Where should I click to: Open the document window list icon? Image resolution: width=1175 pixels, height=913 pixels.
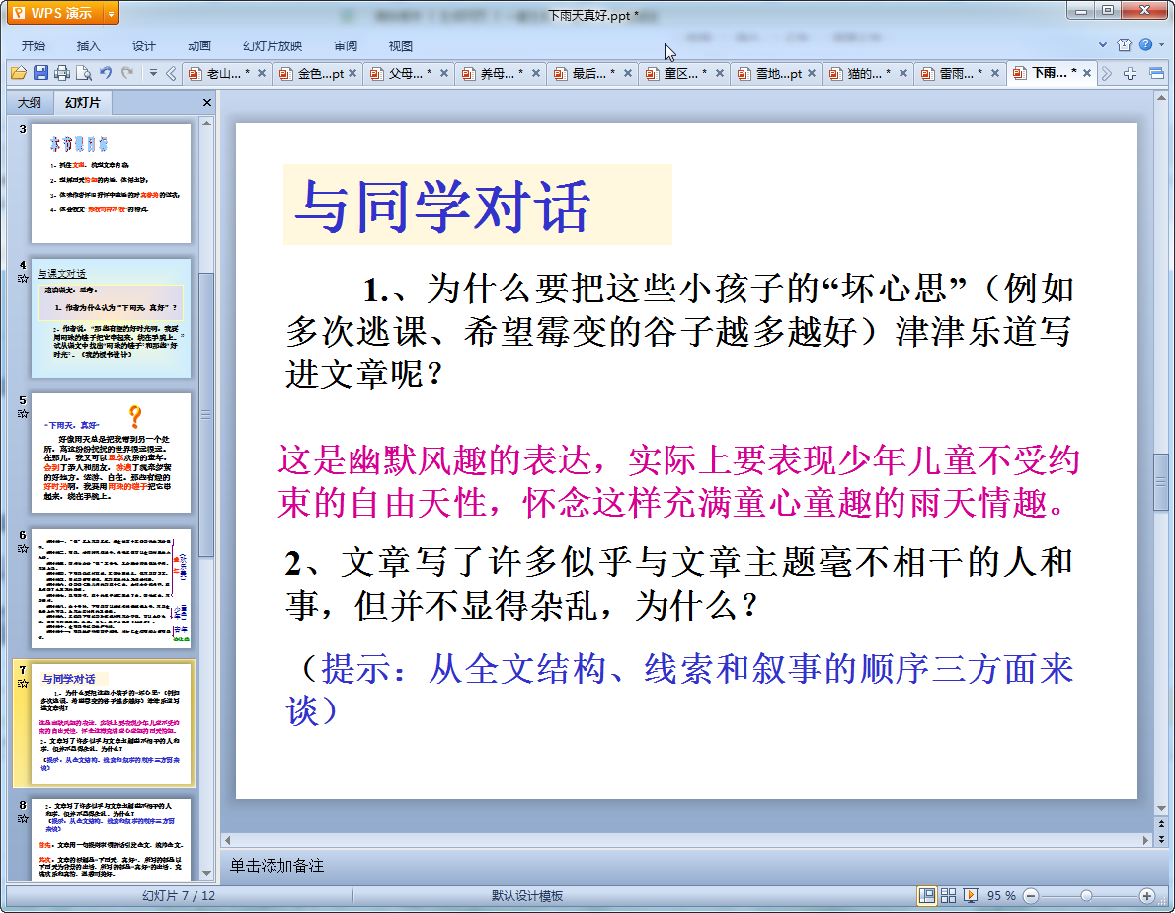click(1156, 73)
